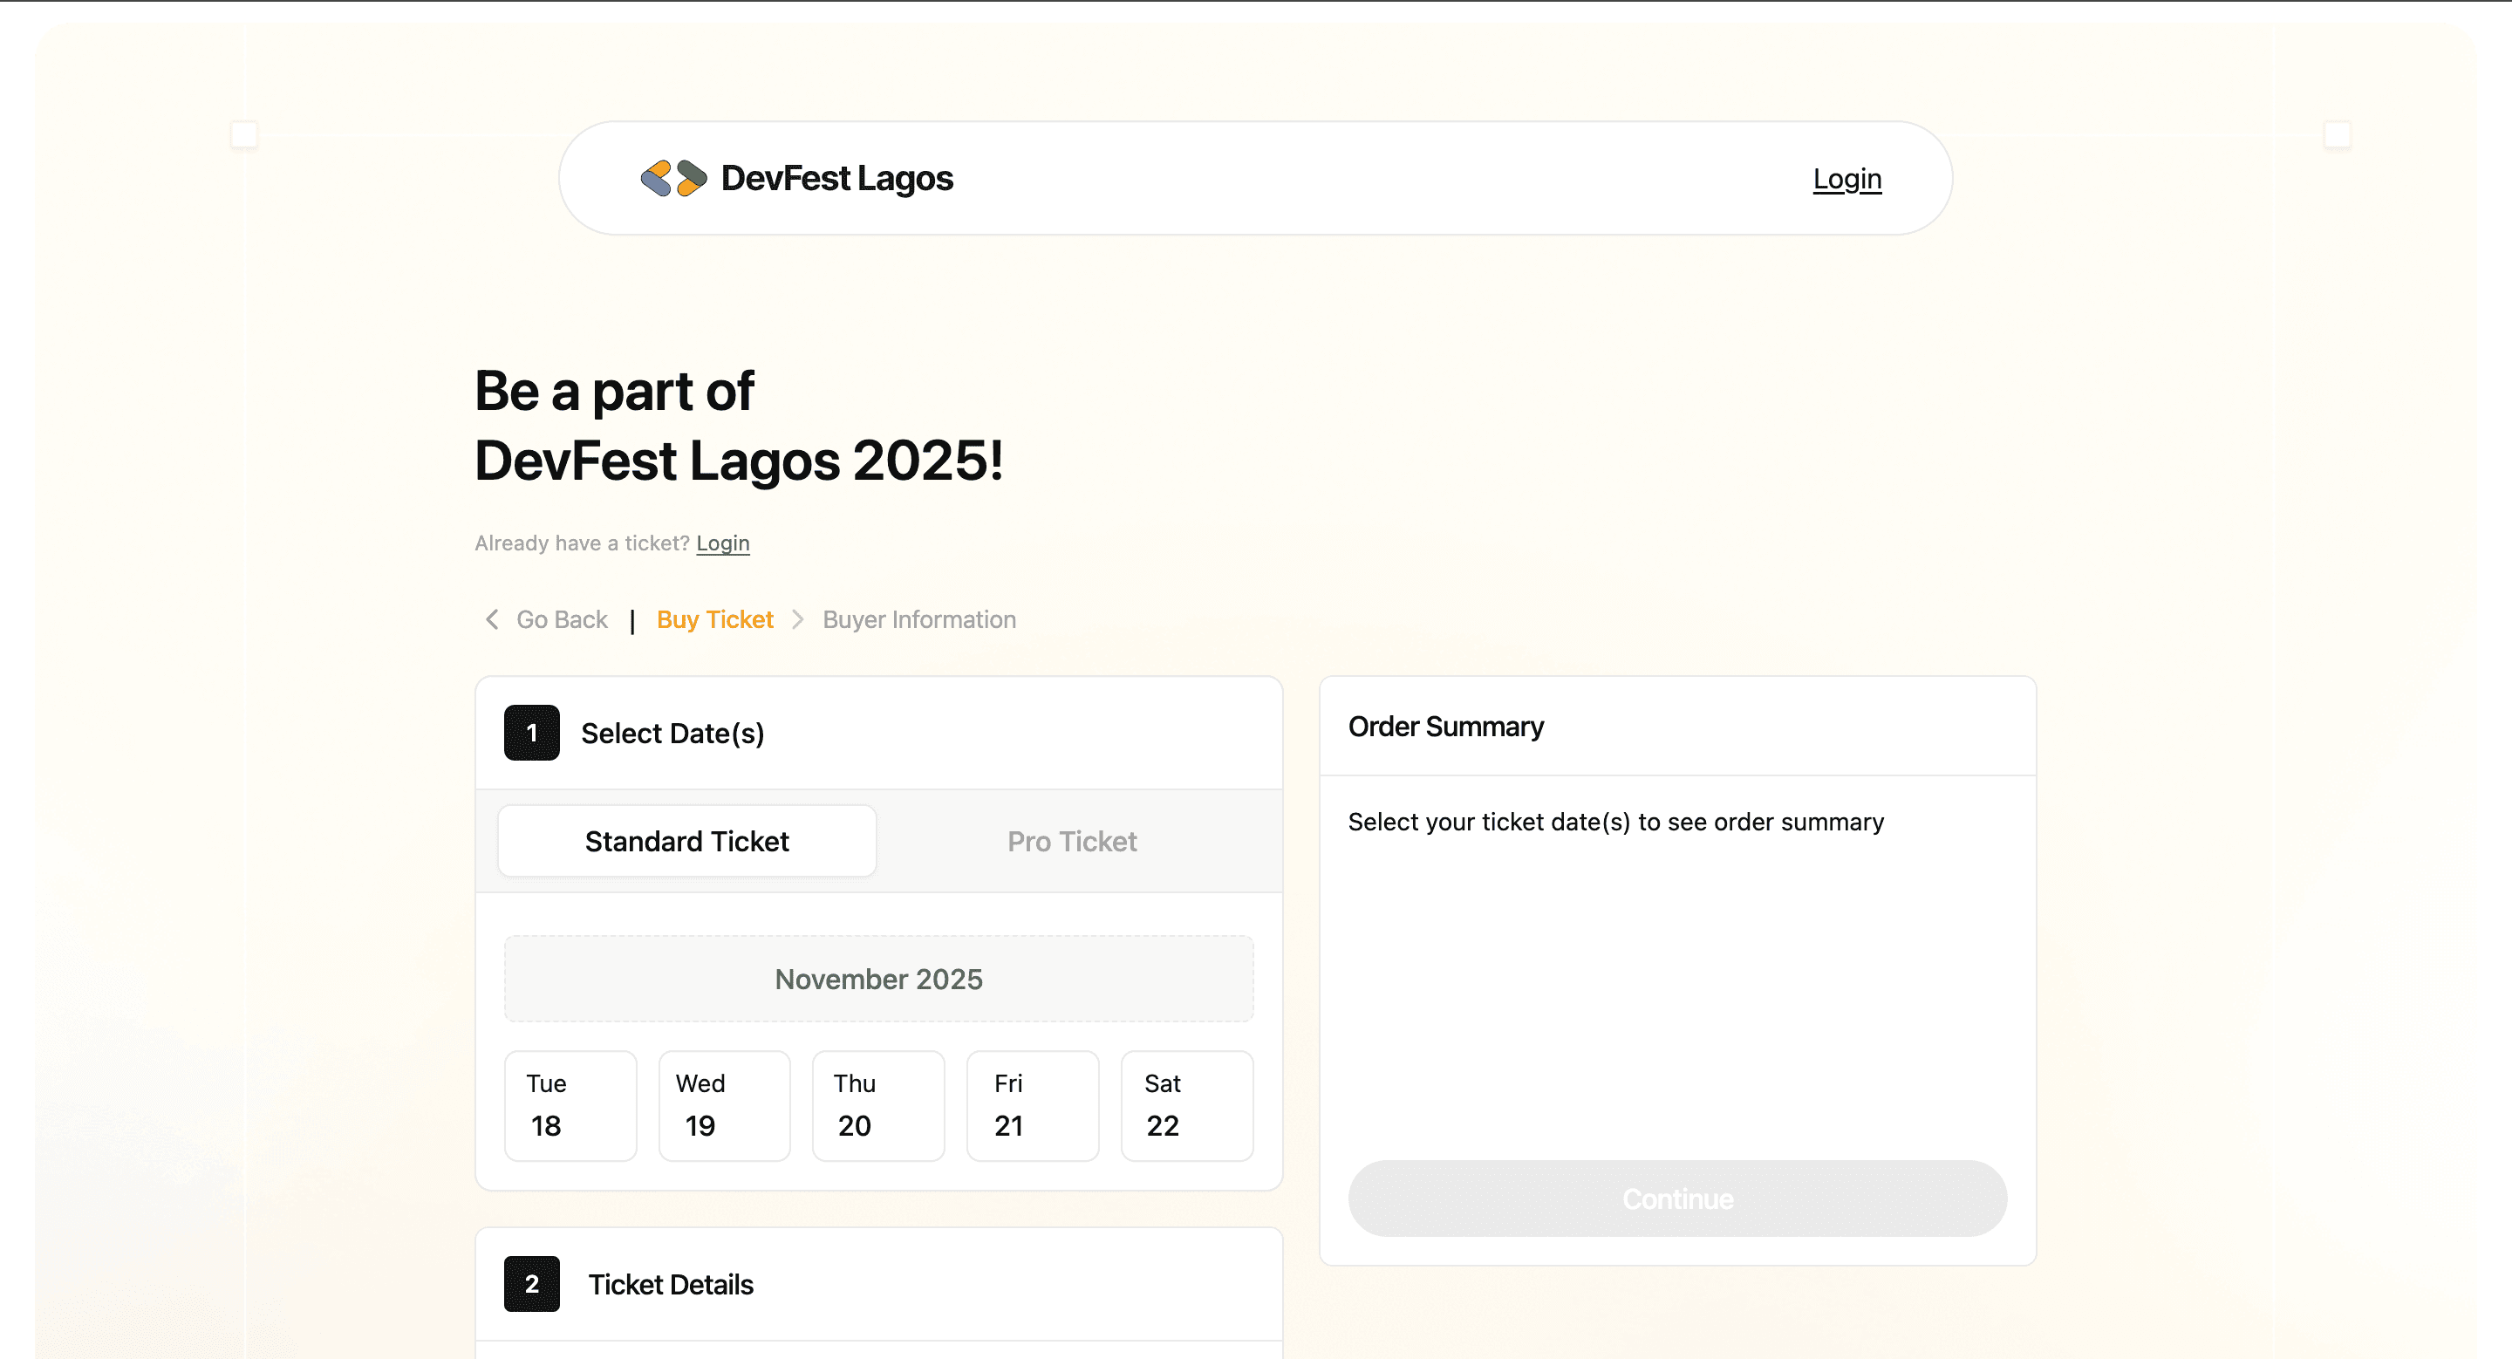
Task: Select the Buy Ticket breadcrumb step
Action: click(715, 620)
